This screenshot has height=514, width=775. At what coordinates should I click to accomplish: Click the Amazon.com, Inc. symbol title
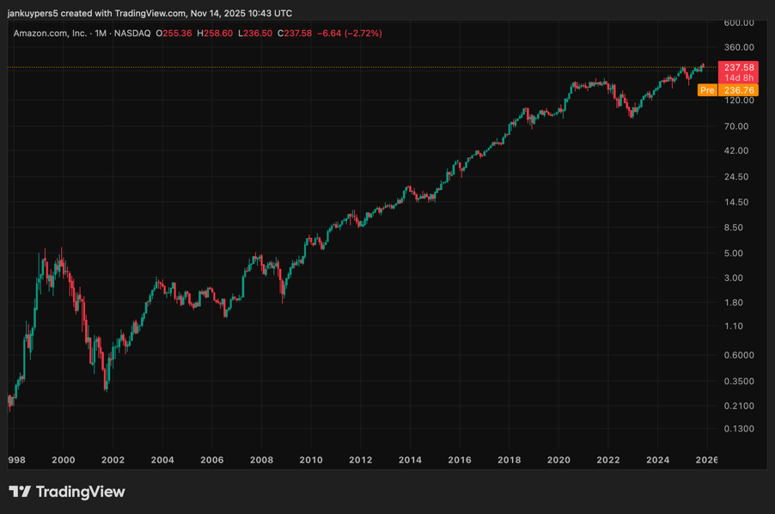[50, 34]
